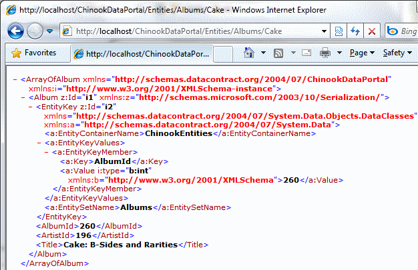Click the Stop loading X icon

(x=371, y=31)
